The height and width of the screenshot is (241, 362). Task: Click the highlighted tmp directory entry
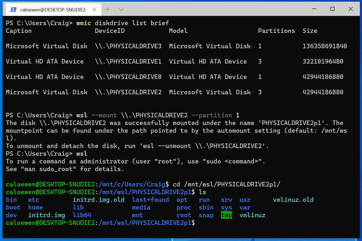(x=226, y=215)
